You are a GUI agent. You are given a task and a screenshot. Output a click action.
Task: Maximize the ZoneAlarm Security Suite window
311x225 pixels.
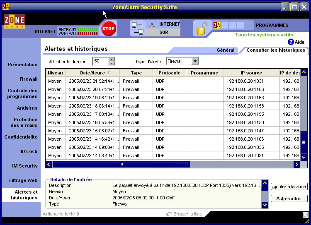tap(294, 7)
